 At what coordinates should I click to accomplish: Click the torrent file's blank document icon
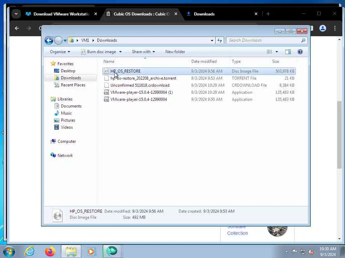coord(106,78)
